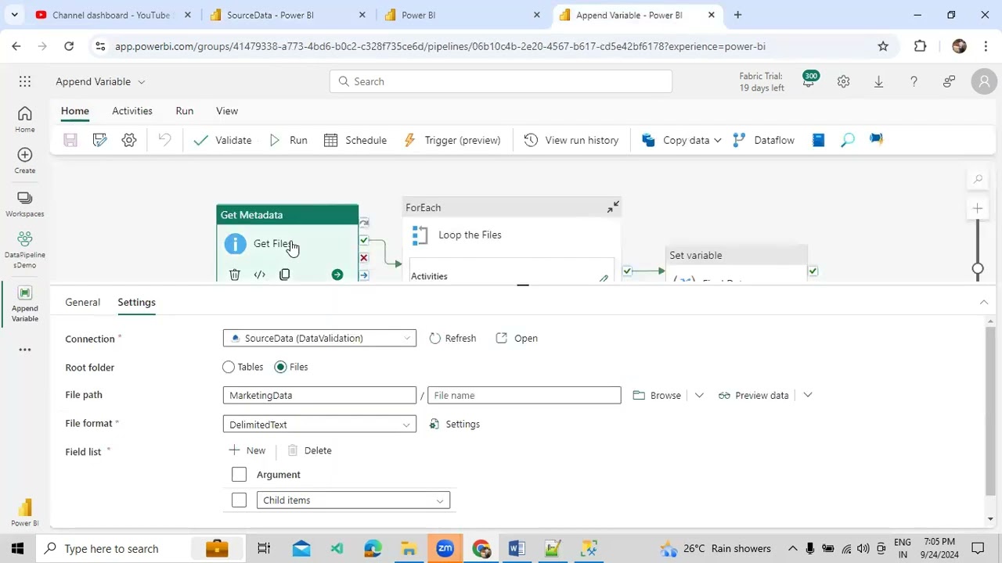This screenshot has width=1002, height=563.
Task: Click Power BI experience switcher icon
Action: (x=24, y=512)
